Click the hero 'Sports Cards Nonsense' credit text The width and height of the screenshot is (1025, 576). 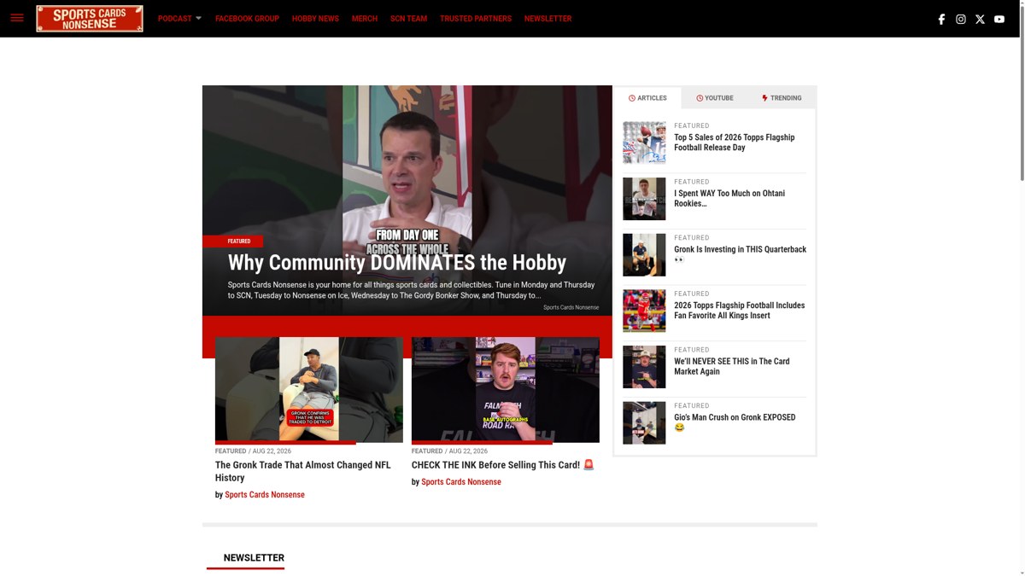tap(571, 307)
